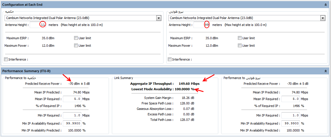This screenshot has height=137, width=331.
Task: Collapse the Performance Summary (ITU-R) section
Action: click(326, 71)
